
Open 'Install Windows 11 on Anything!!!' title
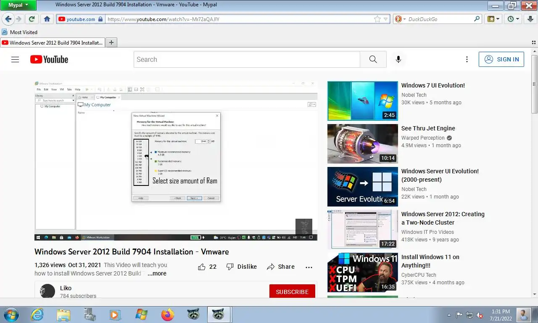430,261
